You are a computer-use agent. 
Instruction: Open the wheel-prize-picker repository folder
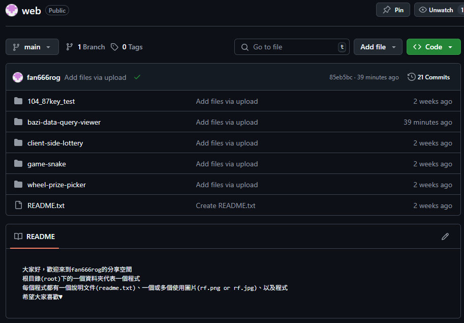click(x=56, y=185)
